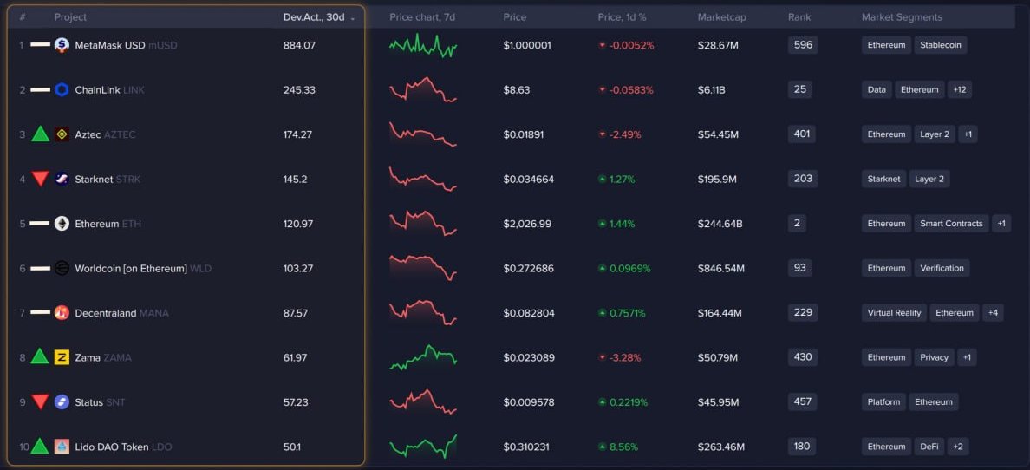Sort by the Dev.Act., 30d column
1030x470 pixels.
[318, 17]
